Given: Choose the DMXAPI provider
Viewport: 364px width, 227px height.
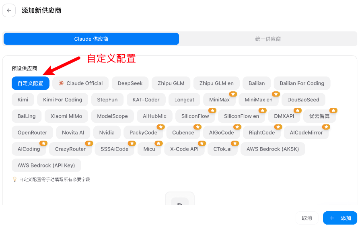Looking at the screenshot, I should 284,116.
